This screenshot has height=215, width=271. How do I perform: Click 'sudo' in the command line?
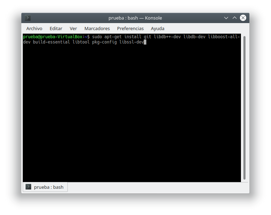97,37
